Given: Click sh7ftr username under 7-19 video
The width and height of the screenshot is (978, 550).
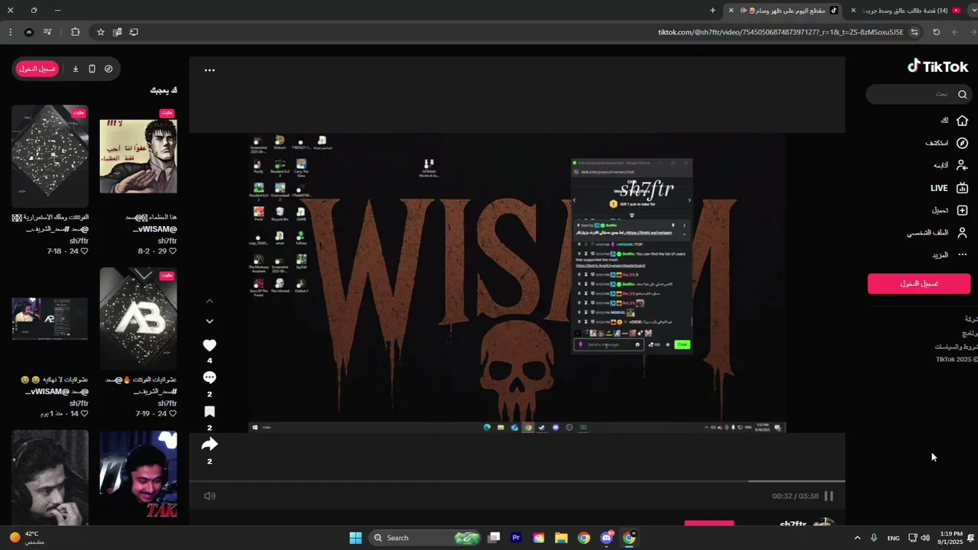Looking at the screenshot, I should [x=167, y=403].
